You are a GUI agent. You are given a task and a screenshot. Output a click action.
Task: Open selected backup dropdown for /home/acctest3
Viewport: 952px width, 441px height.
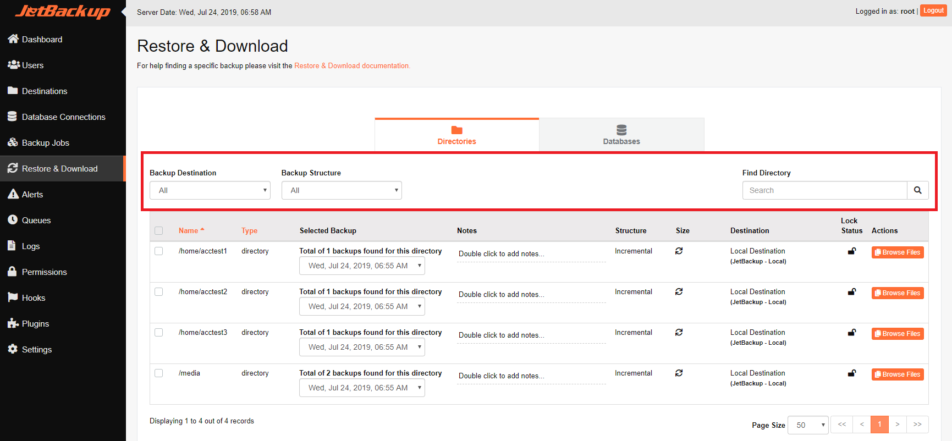(x=362, y=347)
